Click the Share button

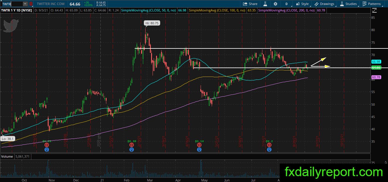pyautogui.click(x=250, y=4)
